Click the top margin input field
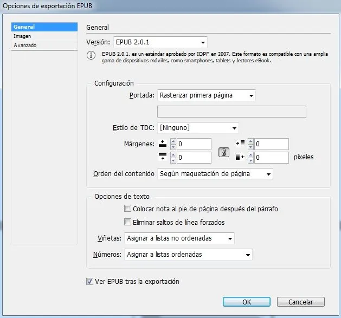The width and height of the screenshot is (341, 318). tap(194, 144)
